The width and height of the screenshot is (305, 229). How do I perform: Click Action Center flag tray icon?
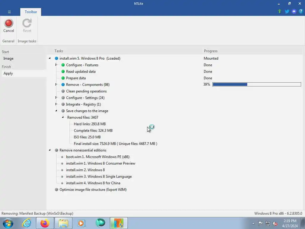[260, 223]
